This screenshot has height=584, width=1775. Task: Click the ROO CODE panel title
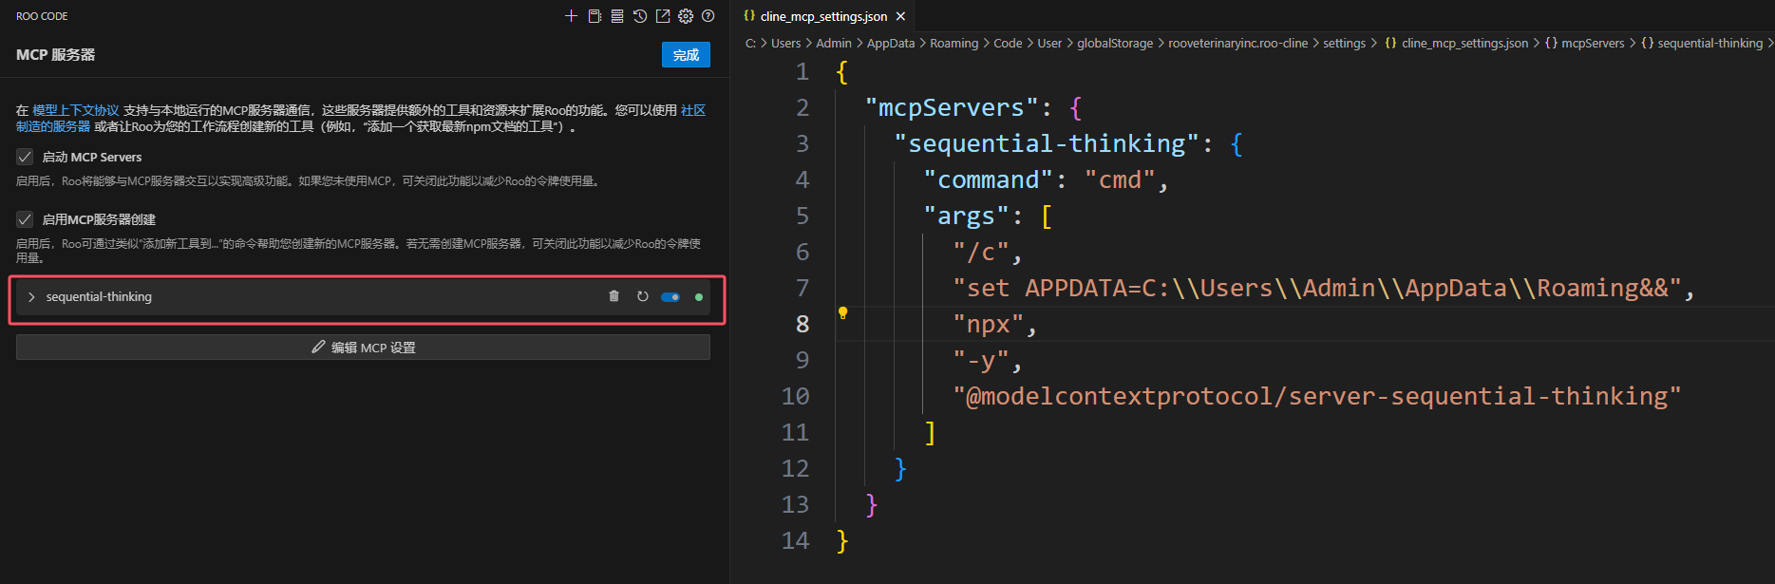42,16
